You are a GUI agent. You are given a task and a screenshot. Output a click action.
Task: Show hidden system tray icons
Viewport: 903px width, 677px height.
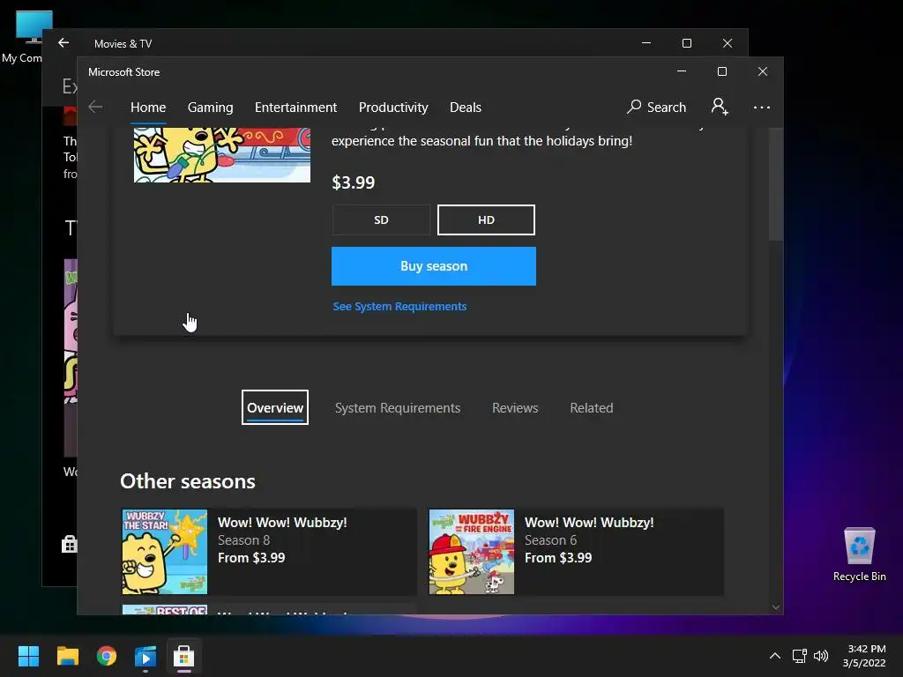(775, 656)
